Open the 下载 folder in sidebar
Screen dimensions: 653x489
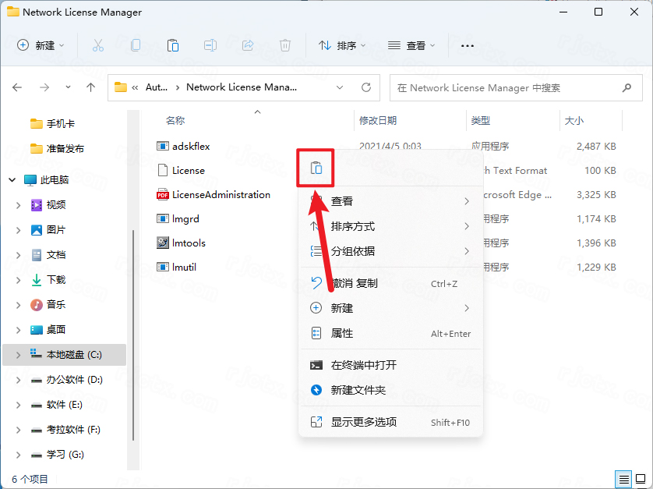coord(56,279)
